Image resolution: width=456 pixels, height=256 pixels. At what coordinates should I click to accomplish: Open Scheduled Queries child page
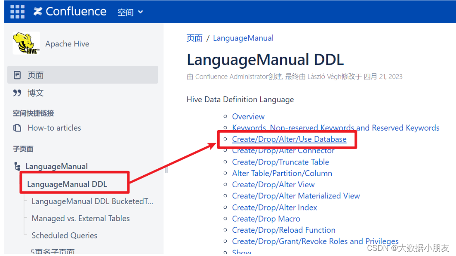click(64, 235)
